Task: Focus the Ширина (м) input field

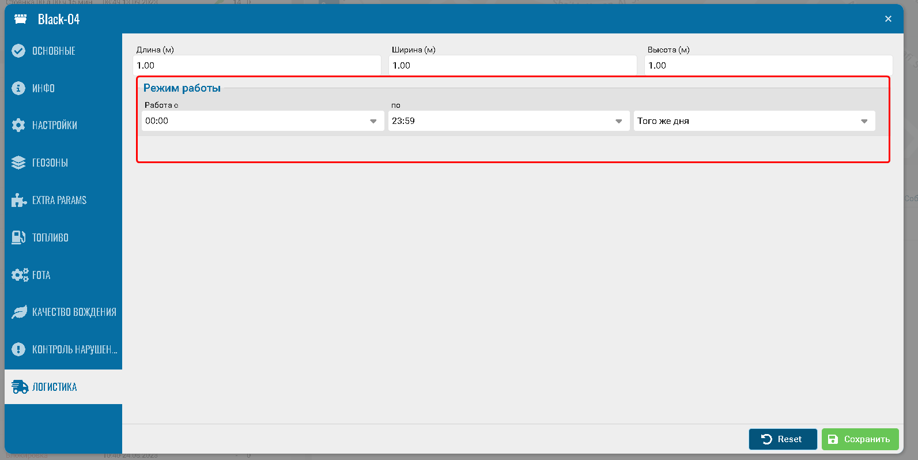Action: [513, 66]
